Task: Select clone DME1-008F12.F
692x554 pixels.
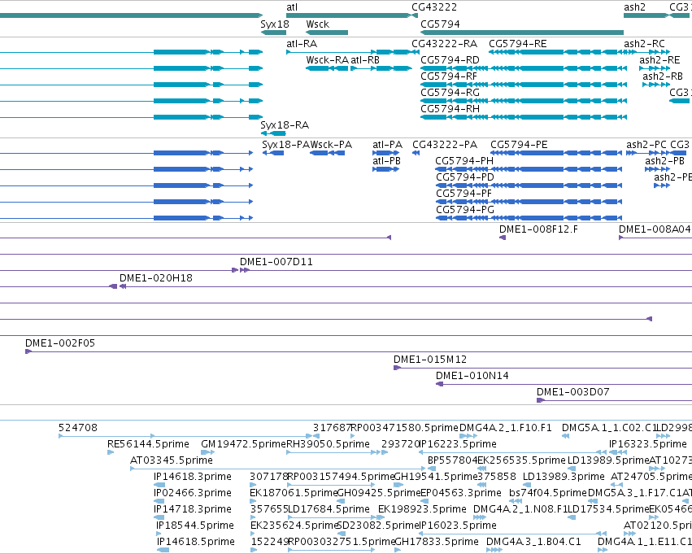Action: [x=538, y=229]
